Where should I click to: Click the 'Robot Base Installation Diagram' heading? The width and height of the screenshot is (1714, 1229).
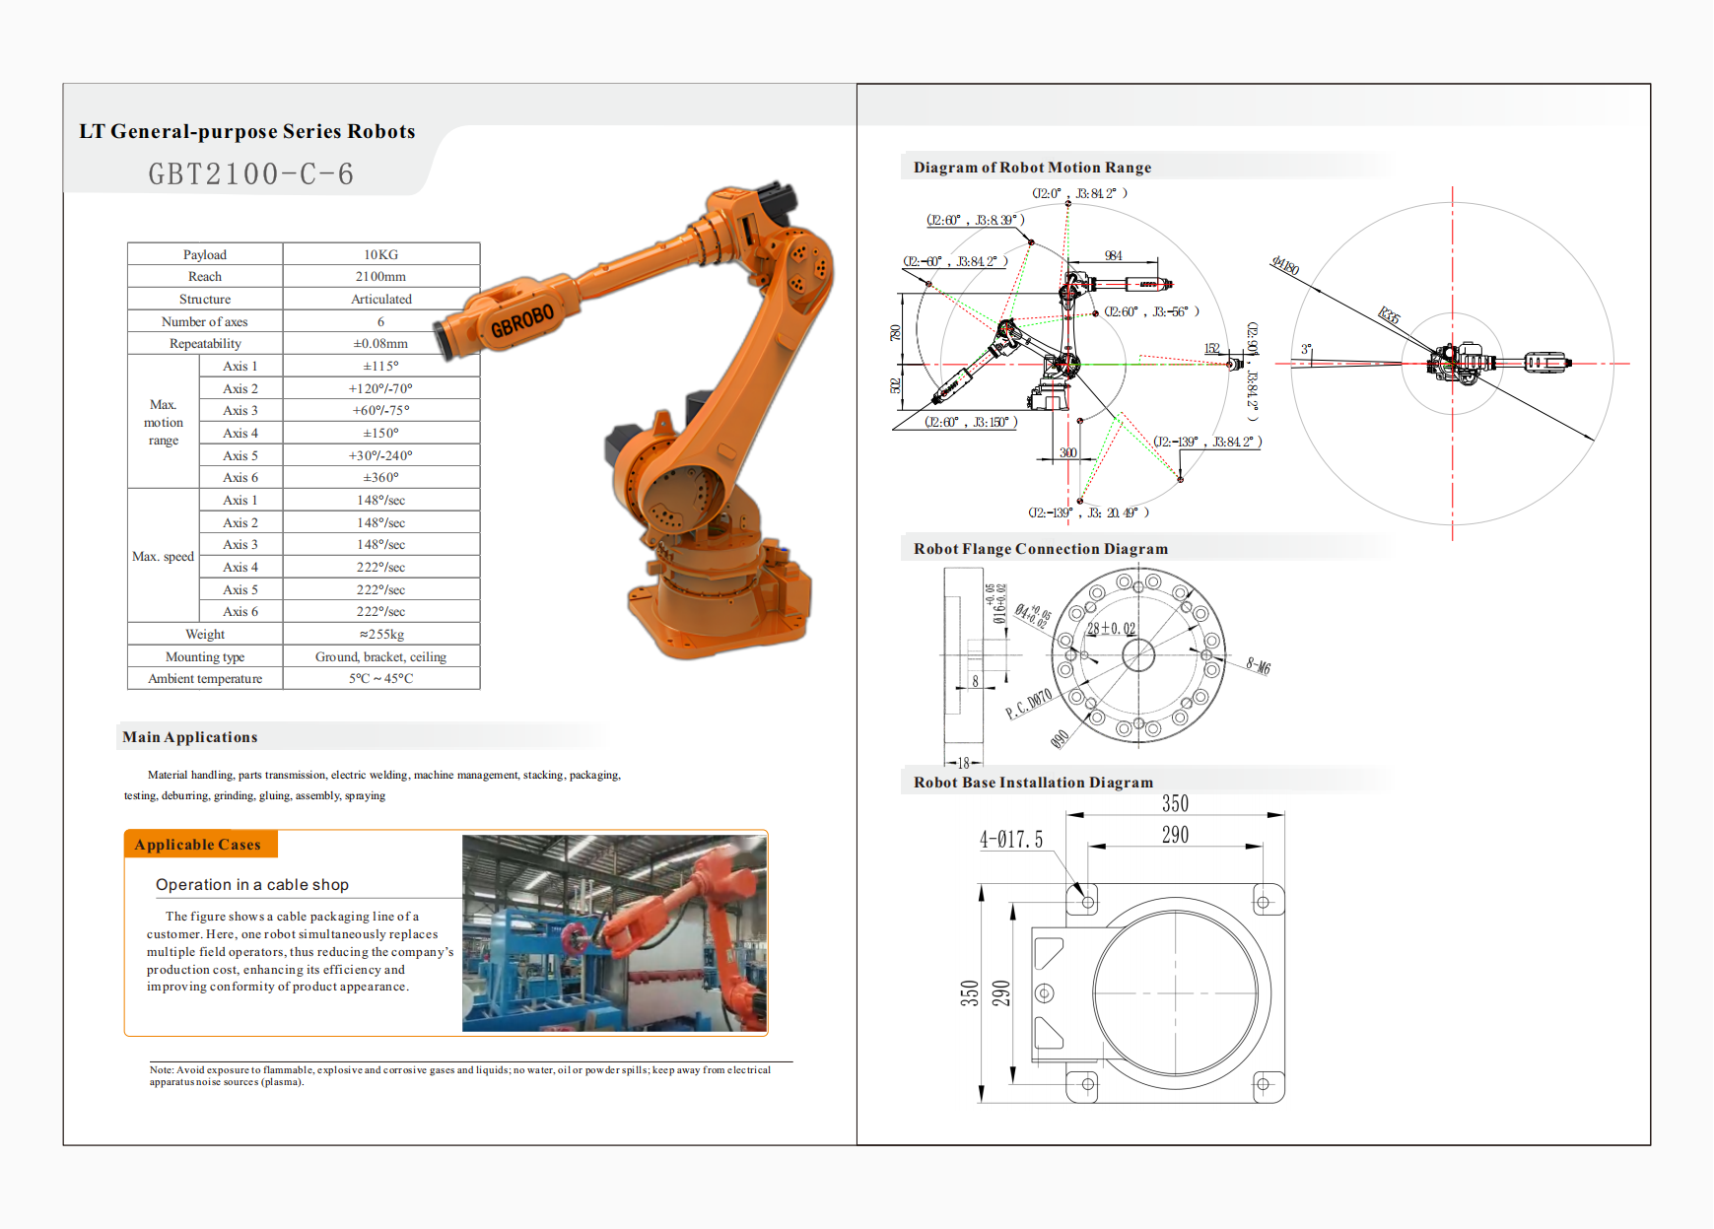pyautogui.click(x=1033, y=783)
